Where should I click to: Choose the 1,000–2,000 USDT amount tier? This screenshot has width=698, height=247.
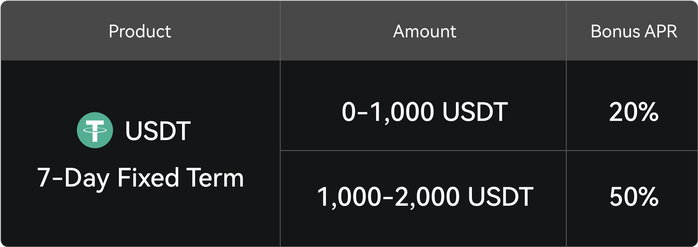pyautogui.click(x=424, y=197)
